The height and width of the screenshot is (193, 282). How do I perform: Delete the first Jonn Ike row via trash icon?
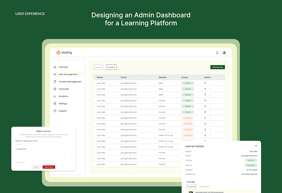click(x=205, y=83)
